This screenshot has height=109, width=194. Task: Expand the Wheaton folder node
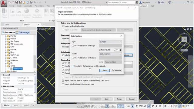[5, 61]
